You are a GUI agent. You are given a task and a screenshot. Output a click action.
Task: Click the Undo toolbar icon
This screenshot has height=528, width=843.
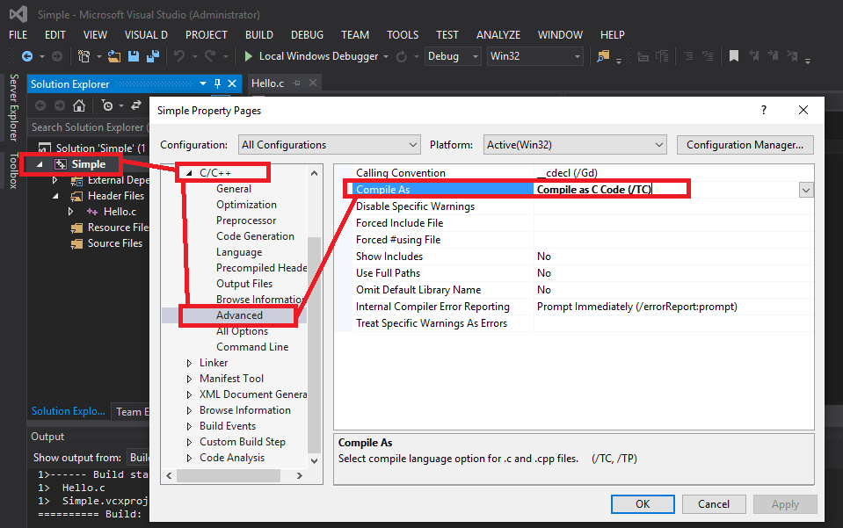coord(179,56)
